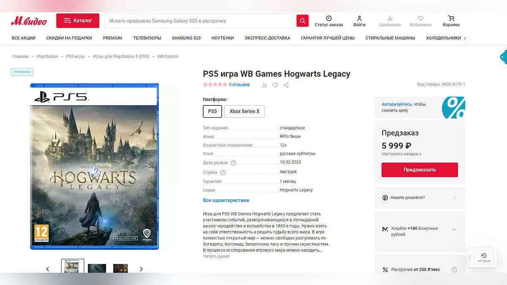Check Статус заказа clock icon
This screenshot has height=285, width=507.
pyautogui.click(x=329, y=19)
